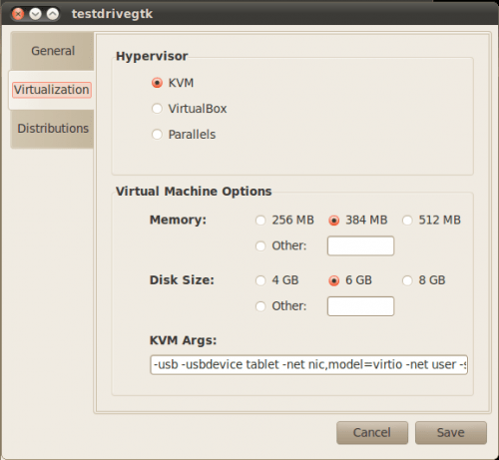Click the Cancel button

[372, 433]
